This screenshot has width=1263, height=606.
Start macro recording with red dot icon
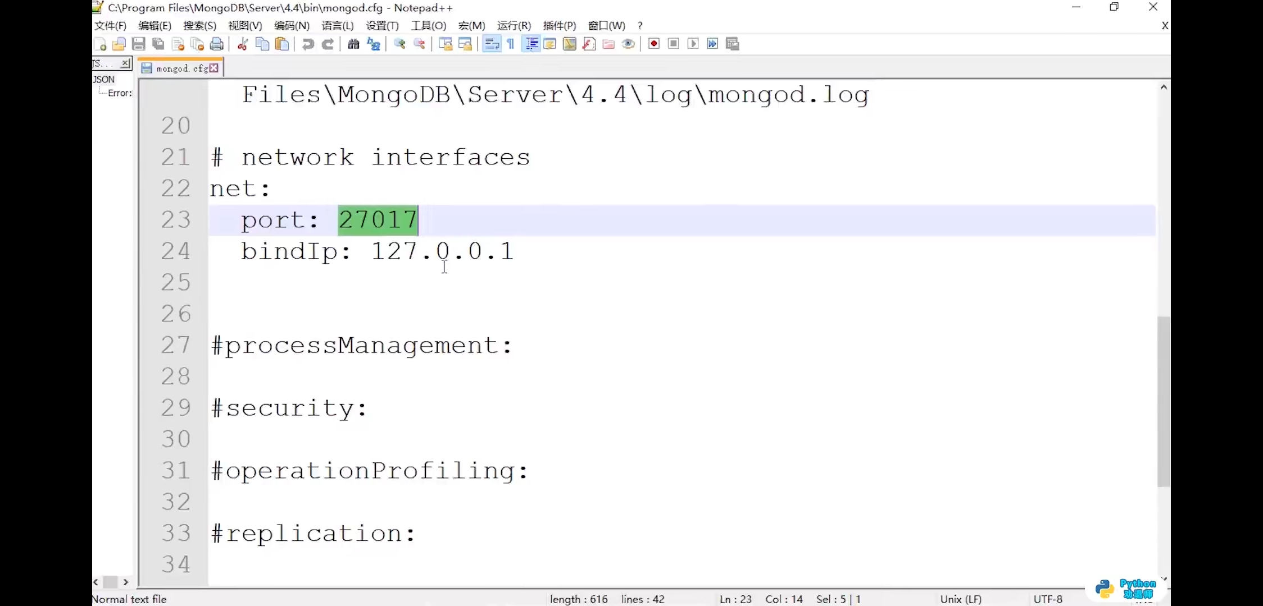click(x=653, y=44)
